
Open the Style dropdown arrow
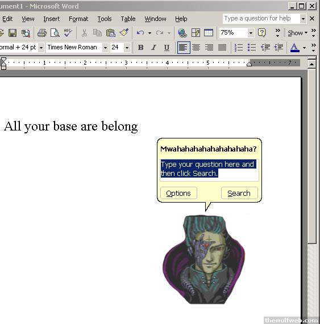pyautogui.click(x=41, y=48)
